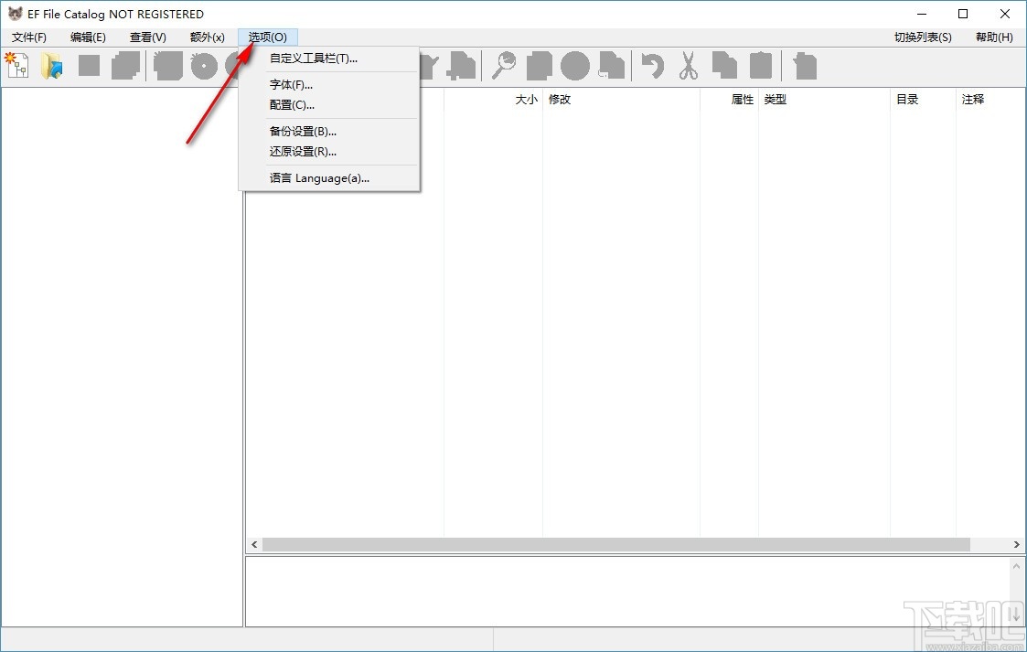Click the rightmost toolbar icon
The image size is (1027, 652).
pyautogui.click(x=804, y=65)
